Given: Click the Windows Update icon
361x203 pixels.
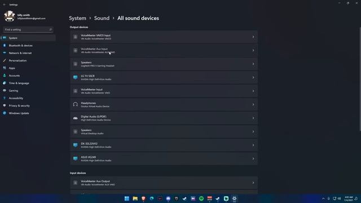Looking at the screenshot, I should (5, 113).
